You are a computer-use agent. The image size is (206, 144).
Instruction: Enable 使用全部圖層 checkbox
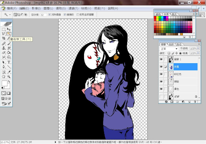pyautogui.click(x=78, y=14)
